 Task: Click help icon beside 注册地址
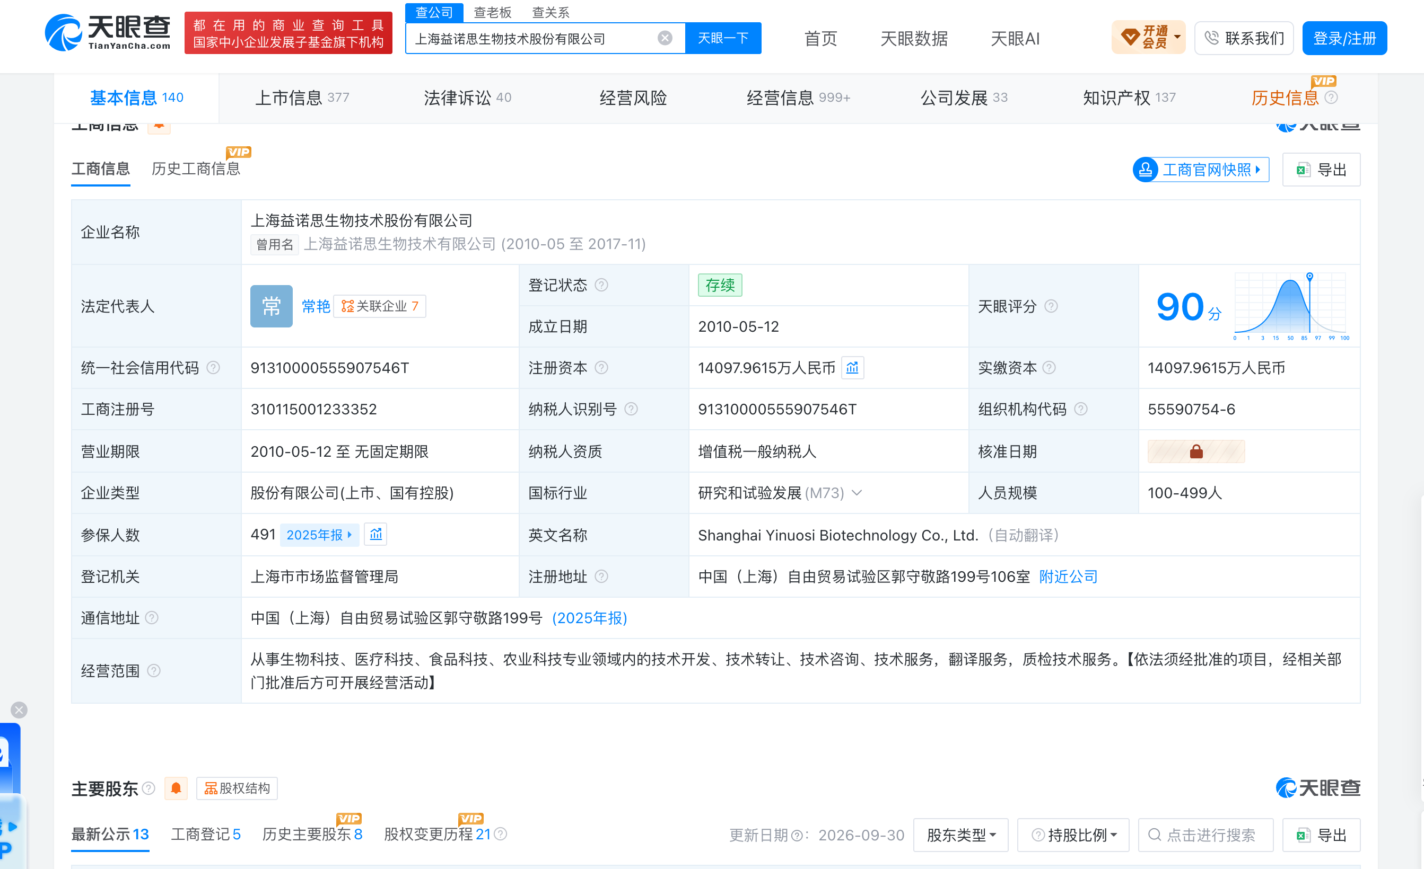coord(601,577)
